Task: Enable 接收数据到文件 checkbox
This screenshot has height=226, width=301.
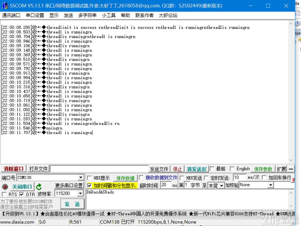Action: point(141,177)
